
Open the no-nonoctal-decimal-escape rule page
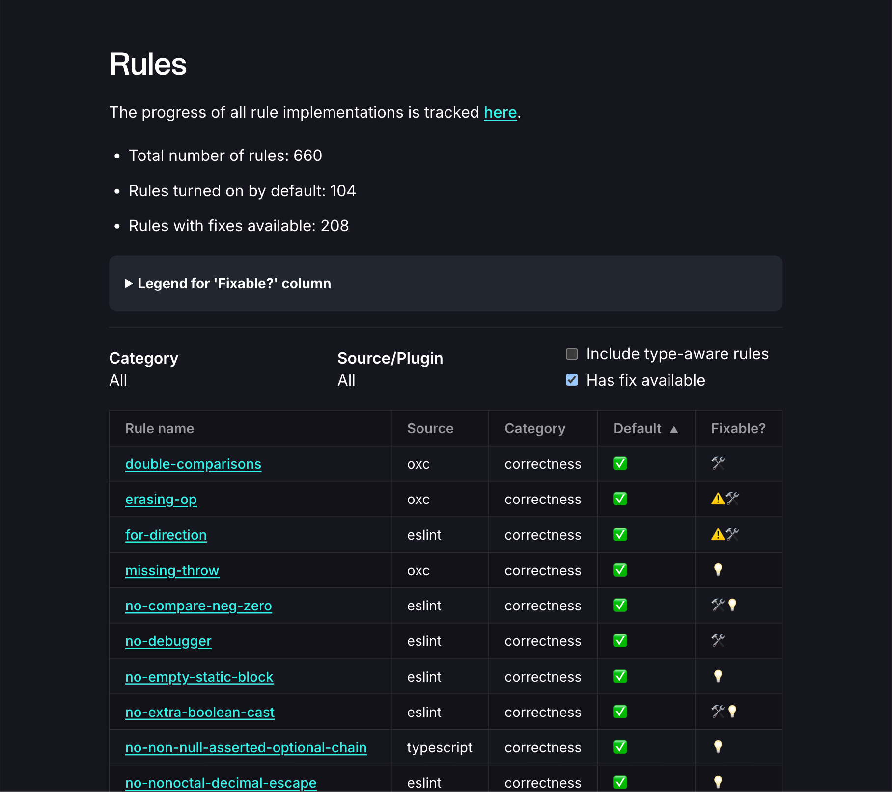click(x=221, y=783)
